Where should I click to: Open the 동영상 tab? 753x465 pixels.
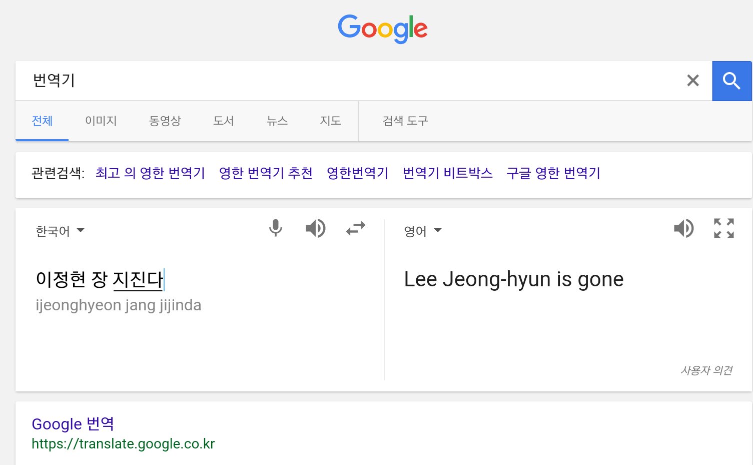click(165, 121)
